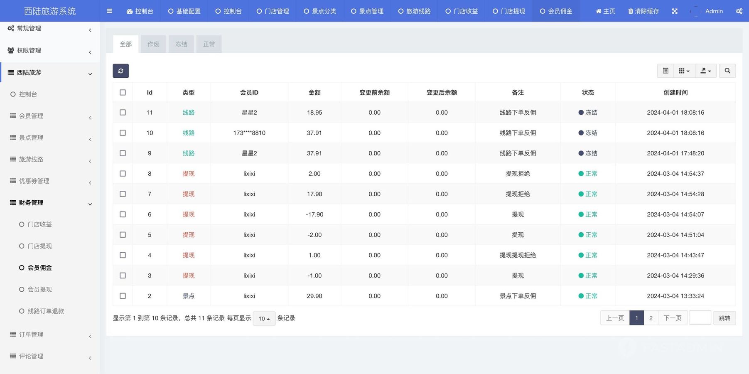
Task: Click the 跳转 jump button
Action: point(724,318)
